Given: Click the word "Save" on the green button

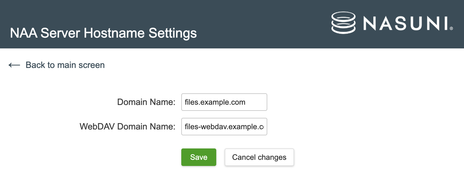Looking at the screenshot, I should pos(199,157).
